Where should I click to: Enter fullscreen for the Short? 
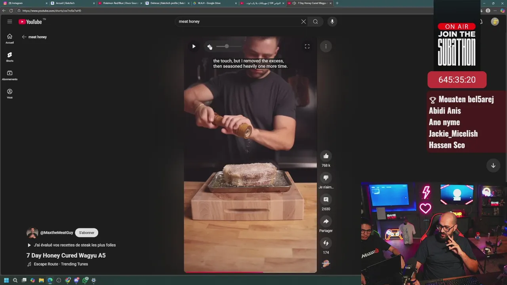click(x=307, y=46)
